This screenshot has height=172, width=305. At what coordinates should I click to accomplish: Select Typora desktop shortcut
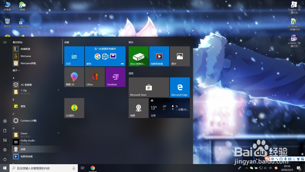click(x=294, y=8)
